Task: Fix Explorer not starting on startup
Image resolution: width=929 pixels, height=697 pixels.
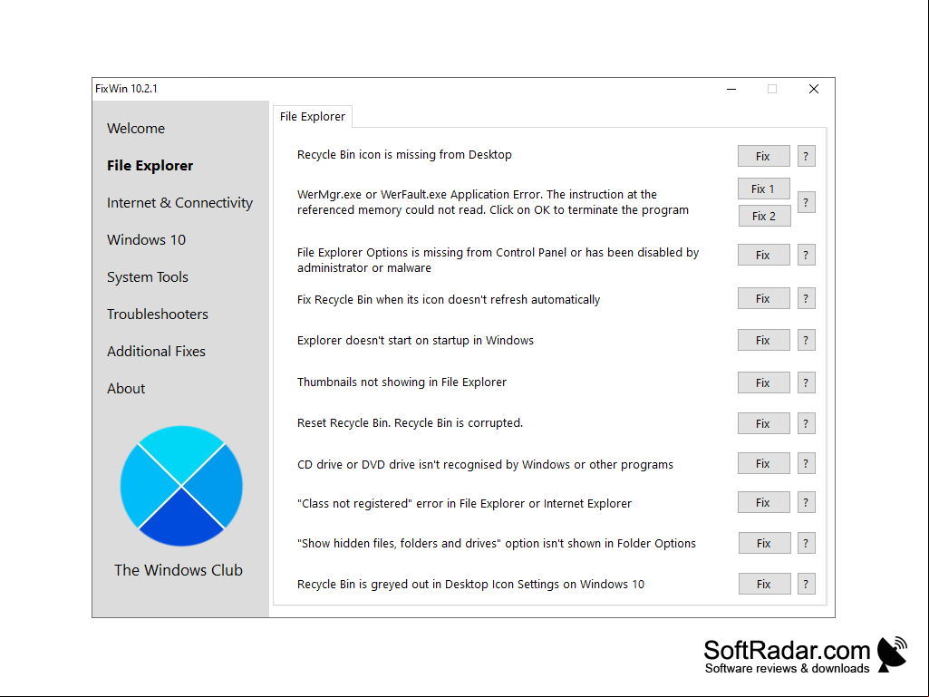Action: 763,340
